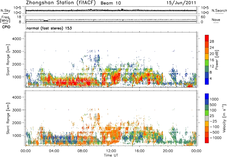Viewport: 227px width, 157px height.
Task: Click the power colorbar value '4'
Action: 211,78
